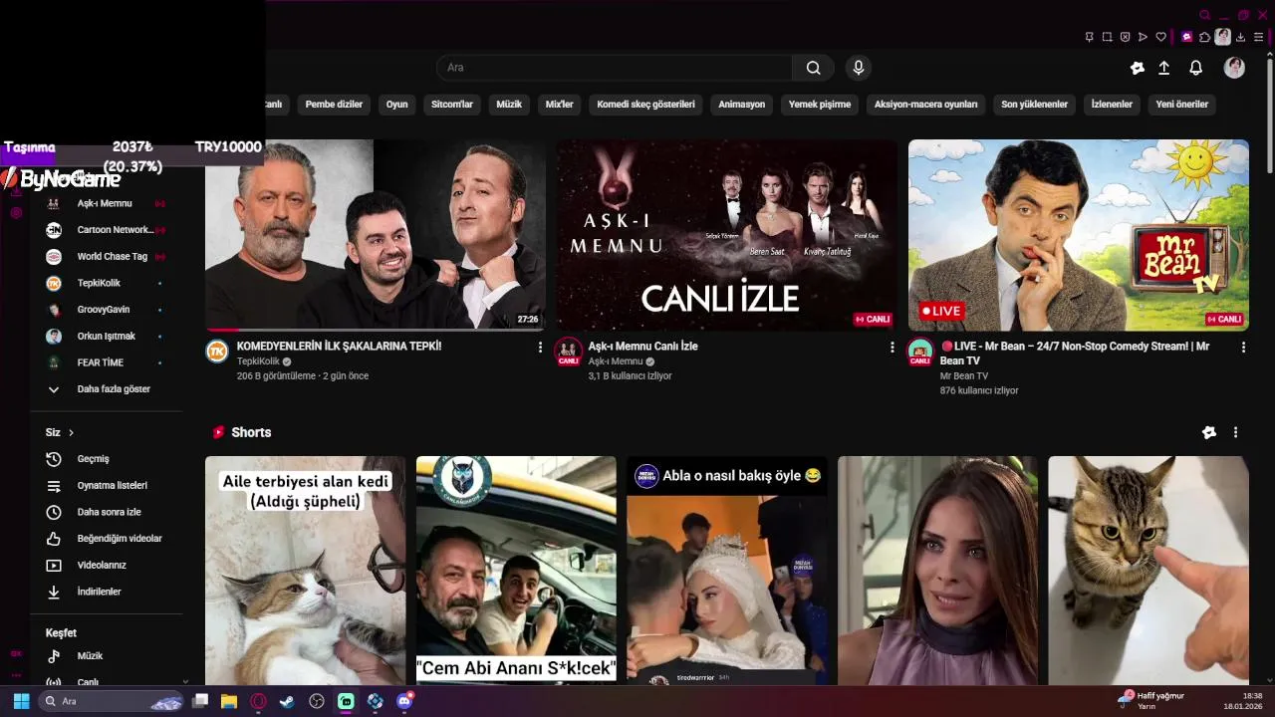Click TepkiKolik channel avatar under video
The image size is (1275, 717).
point(217,352)
